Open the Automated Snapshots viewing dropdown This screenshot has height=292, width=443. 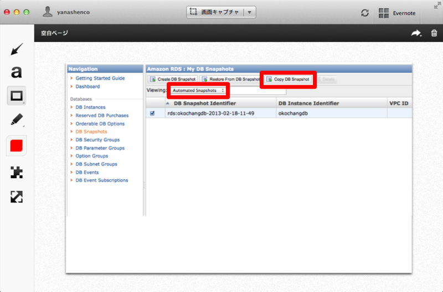tap(198, 90)
